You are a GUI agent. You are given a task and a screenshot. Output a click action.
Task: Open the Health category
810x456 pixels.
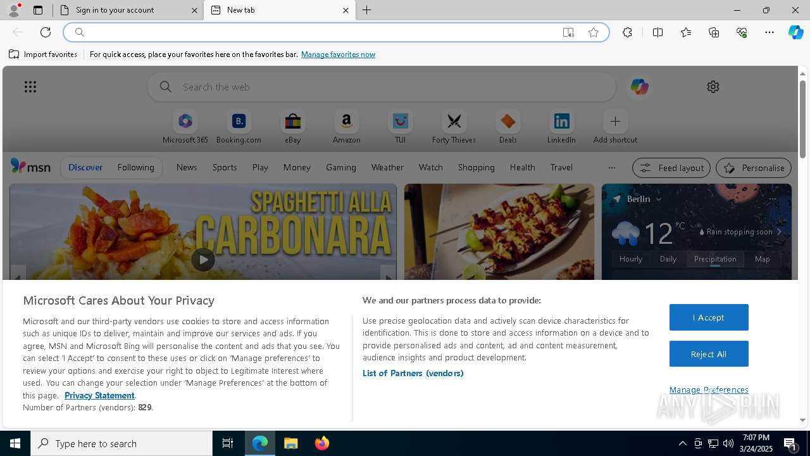522,167
